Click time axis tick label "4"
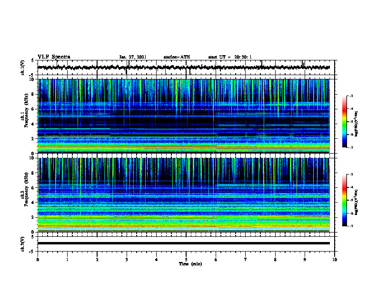The image size is (377, 291). [x=157, y=260]
